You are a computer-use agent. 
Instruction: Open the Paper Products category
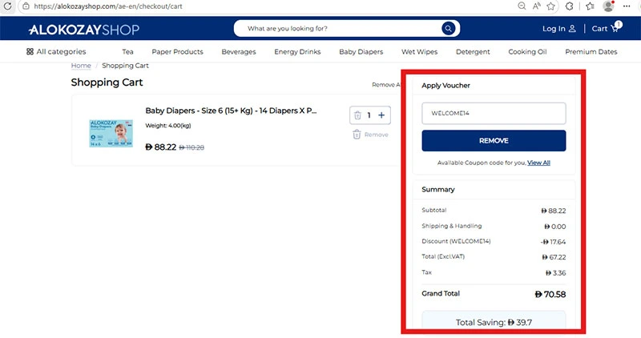coord(177,51)
